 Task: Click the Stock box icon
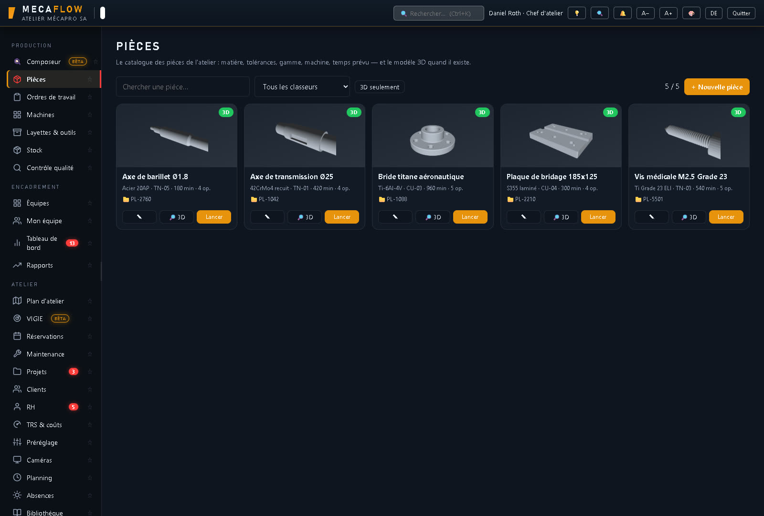pyautogui.click(x=17, y=150)
